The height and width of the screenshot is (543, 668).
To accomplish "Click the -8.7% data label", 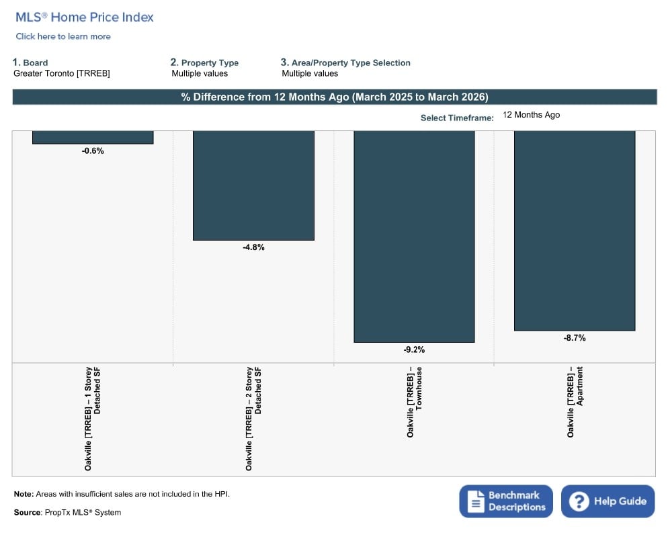I will [x=575, y=338].
